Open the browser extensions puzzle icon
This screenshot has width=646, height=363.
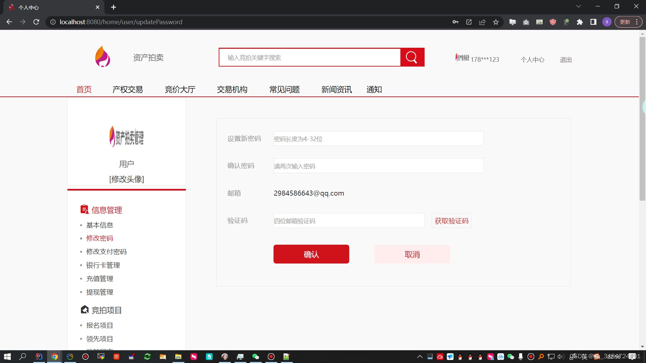pyautogui.click(x=580, y=22)
